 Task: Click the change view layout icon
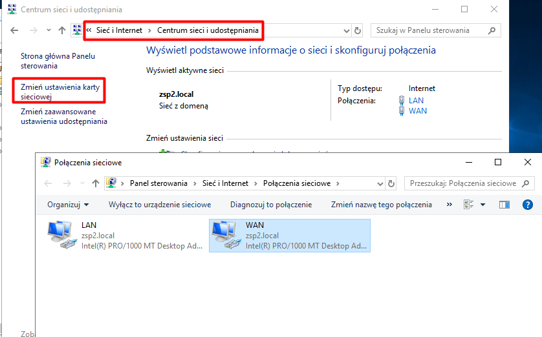pos(469,205)
